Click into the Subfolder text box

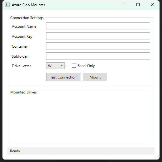tap(98, 56)
